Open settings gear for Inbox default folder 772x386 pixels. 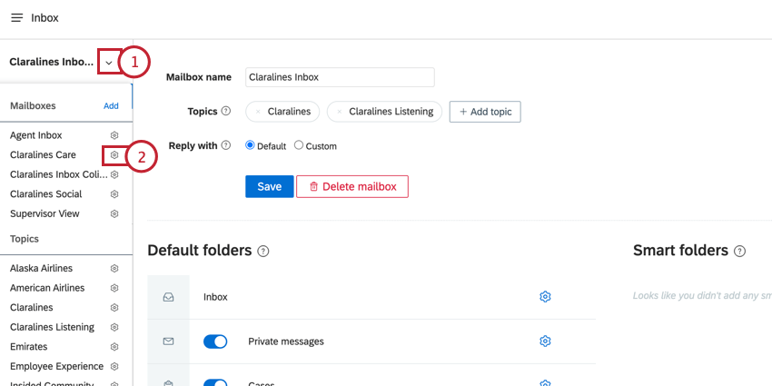coord(545,297)
